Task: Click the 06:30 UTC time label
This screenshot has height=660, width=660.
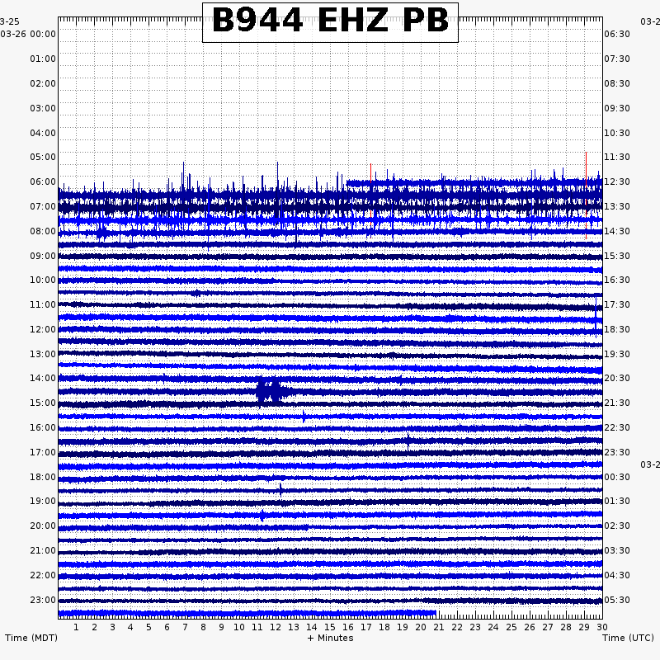Action: pos(617,34)
